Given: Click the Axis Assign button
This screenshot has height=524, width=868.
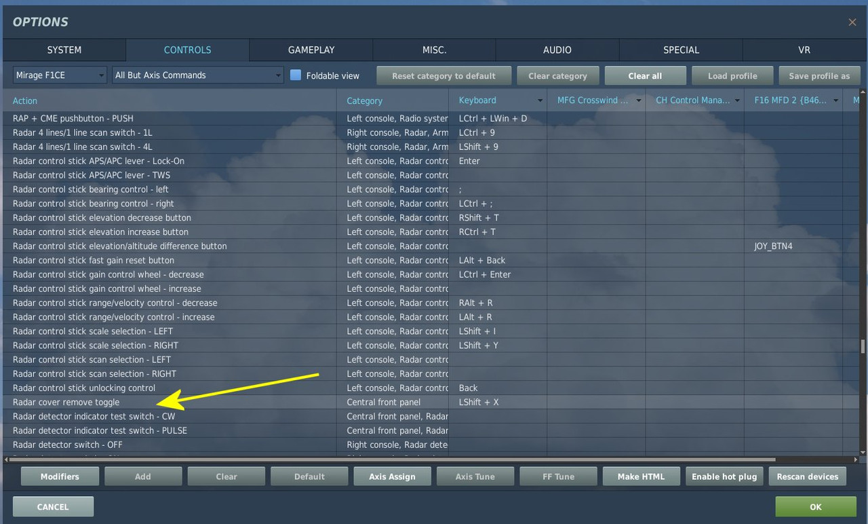Looking at the screenshot, I should click(392, 476).
